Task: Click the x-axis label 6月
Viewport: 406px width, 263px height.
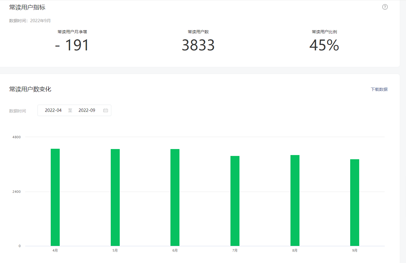Action: (x=175, y=250)
